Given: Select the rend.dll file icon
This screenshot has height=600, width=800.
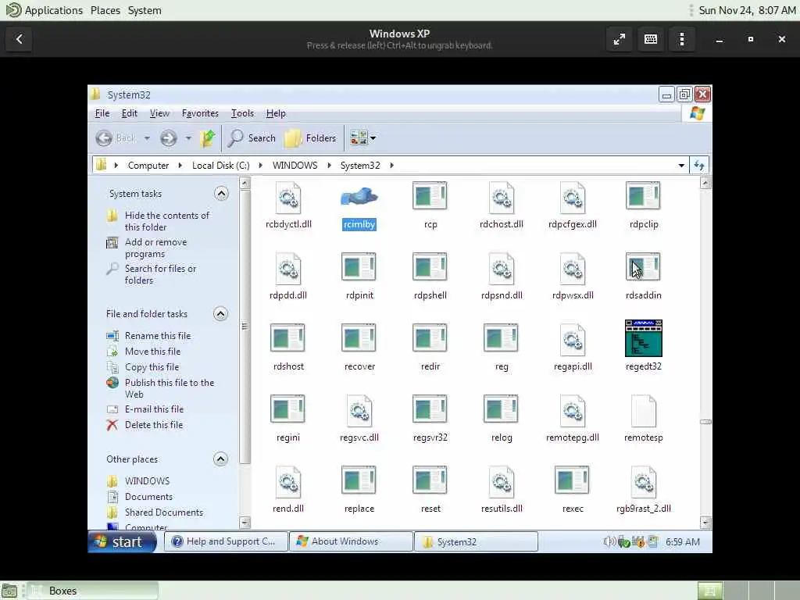Looking at the screenshot, I should (x=288, y=481).
